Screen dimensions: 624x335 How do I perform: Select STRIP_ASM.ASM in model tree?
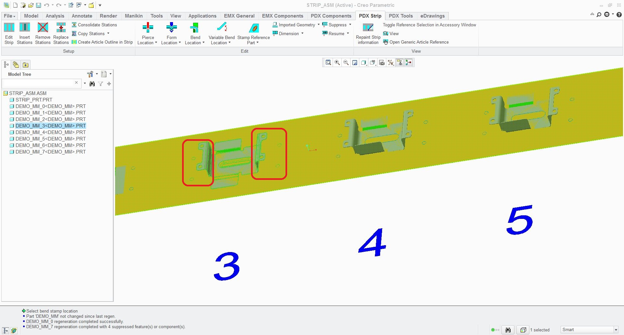click(x=25, y=93)
